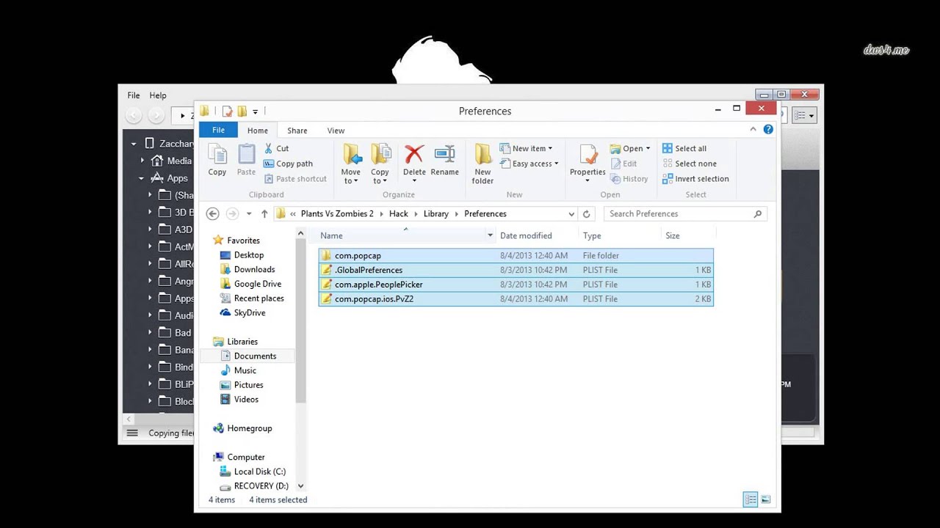
Task: Customize quick access toolbar dropdown
Action: [255, 111]
